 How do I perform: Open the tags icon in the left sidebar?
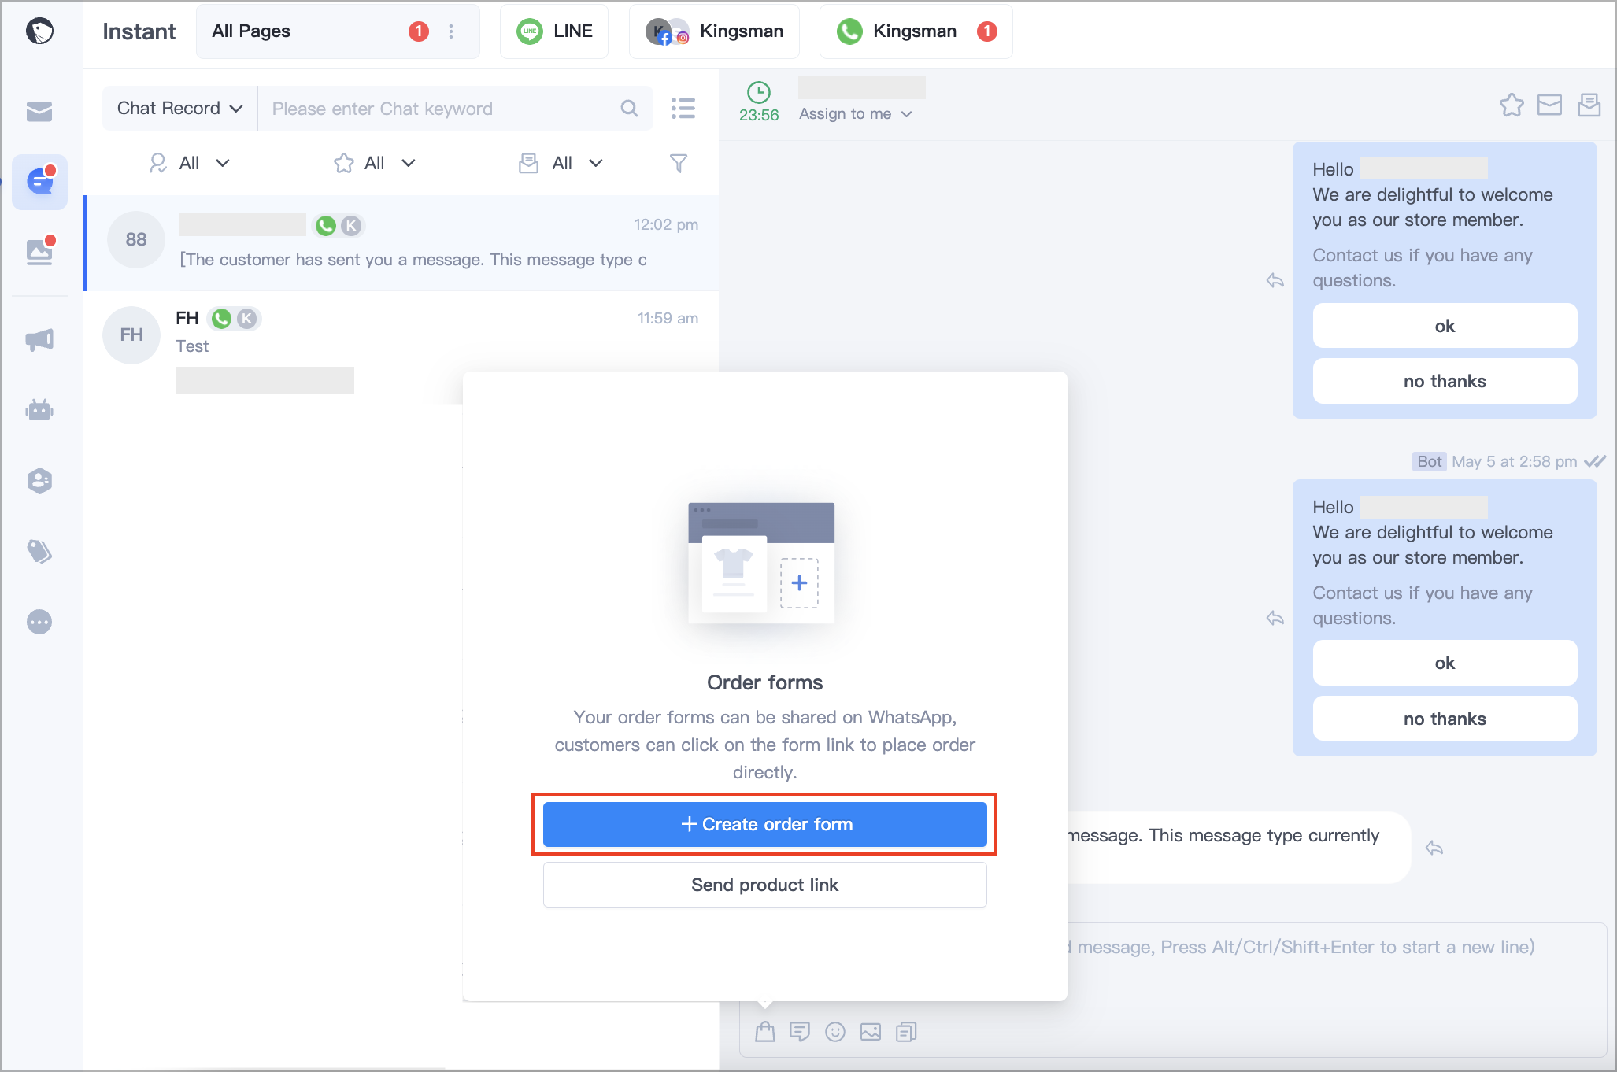(x=39, y=551)
